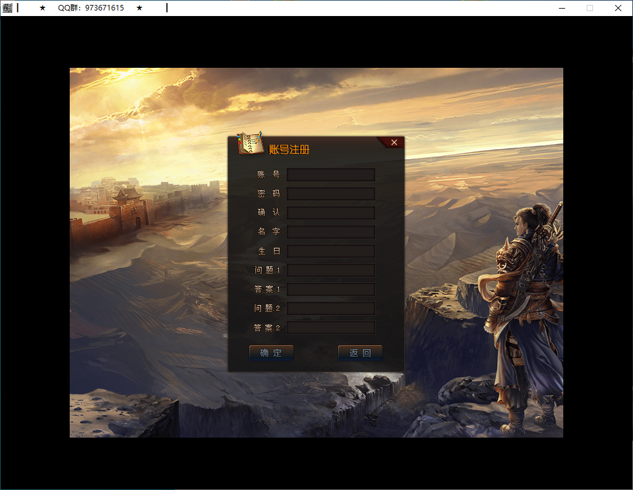The width and height of the screenshot is (633, 490).
Task: Click the 名字 name input field
Action: [x=331, y=232]
